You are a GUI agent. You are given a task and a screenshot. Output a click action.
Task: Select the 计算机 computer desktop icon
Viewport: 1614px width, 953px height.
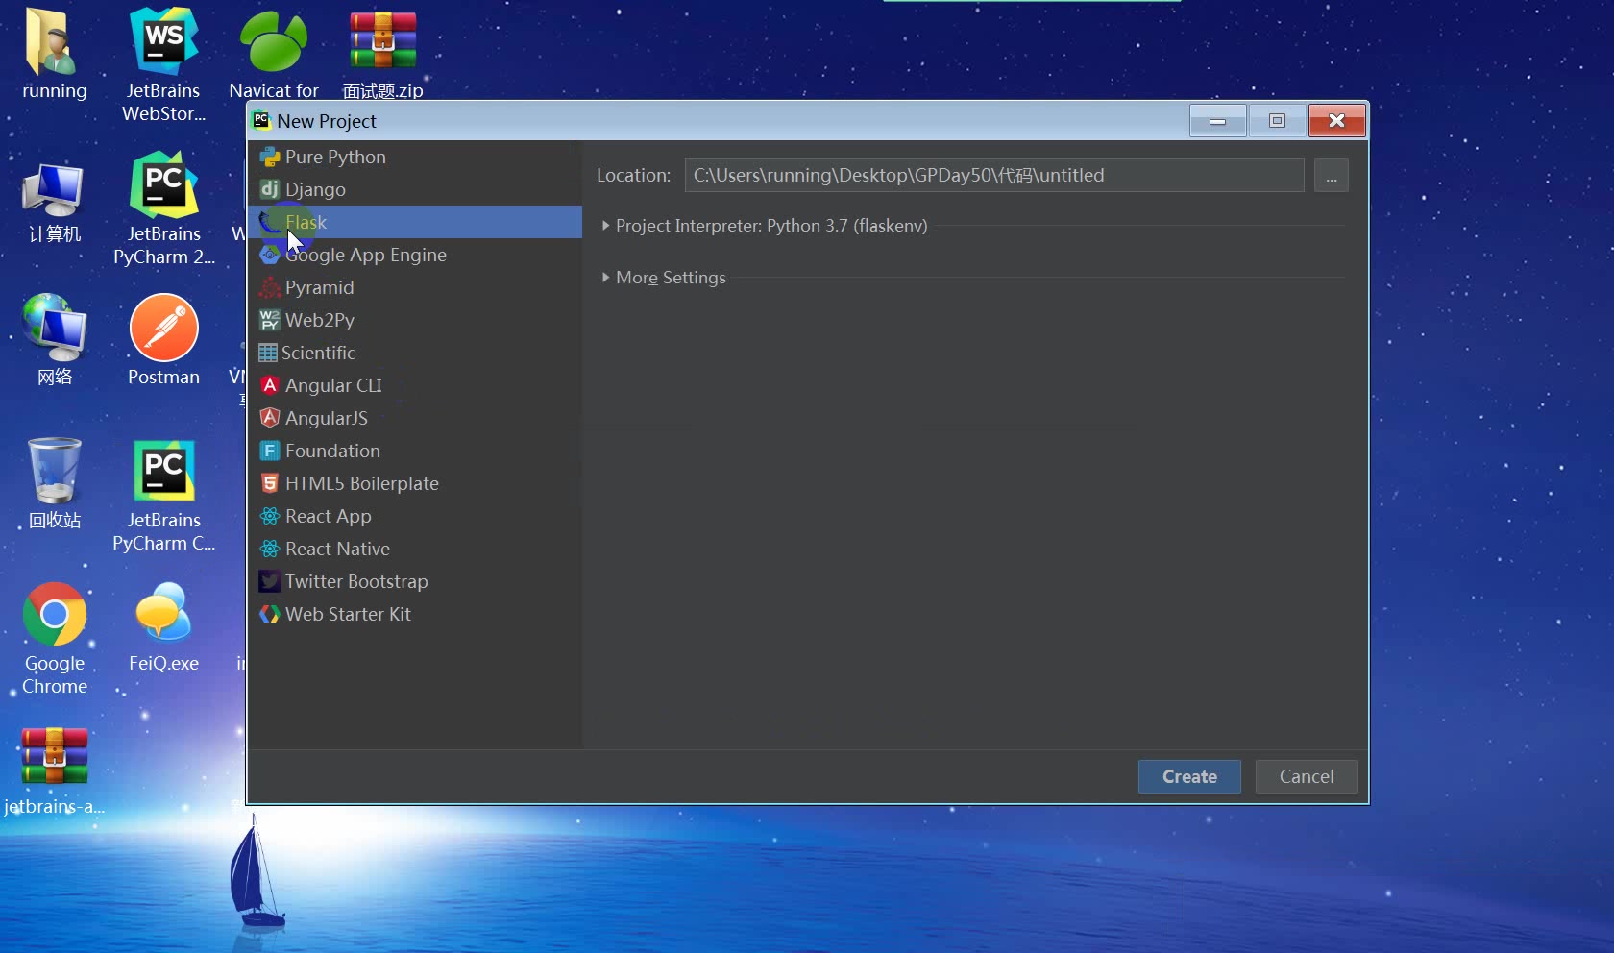tap(55, 190)
